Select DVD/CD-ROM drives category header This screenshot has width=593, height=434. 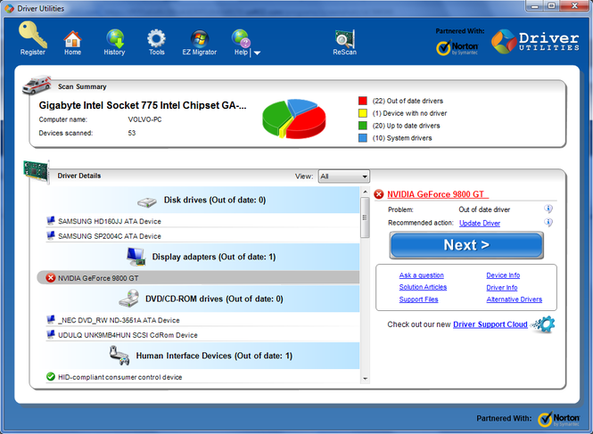click(x=202, y=299)
